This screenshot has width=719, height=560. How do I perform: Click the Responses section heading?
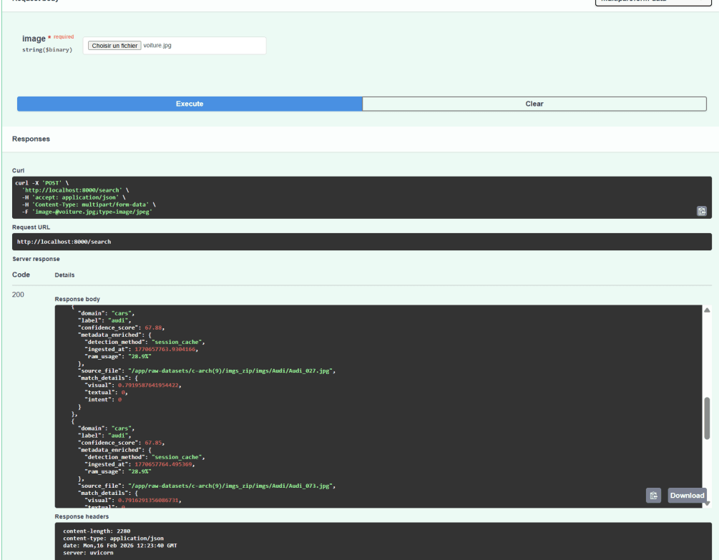pos(31,139)
